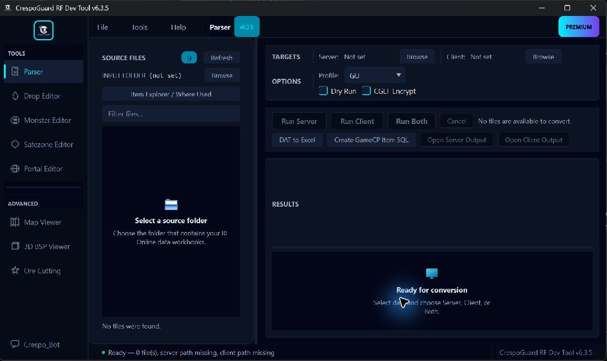Image resolution: width=607 pixels, height=361 pixels.
Task: Open the Safezone Editor tool
Action: [44, 144]
